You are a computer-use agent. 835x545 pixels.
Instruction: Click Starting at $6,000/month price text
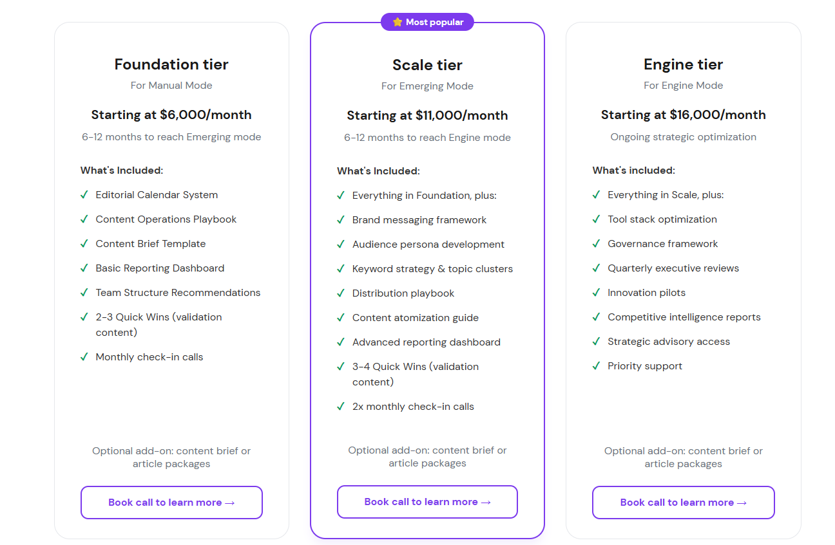[x=171, y=115]
